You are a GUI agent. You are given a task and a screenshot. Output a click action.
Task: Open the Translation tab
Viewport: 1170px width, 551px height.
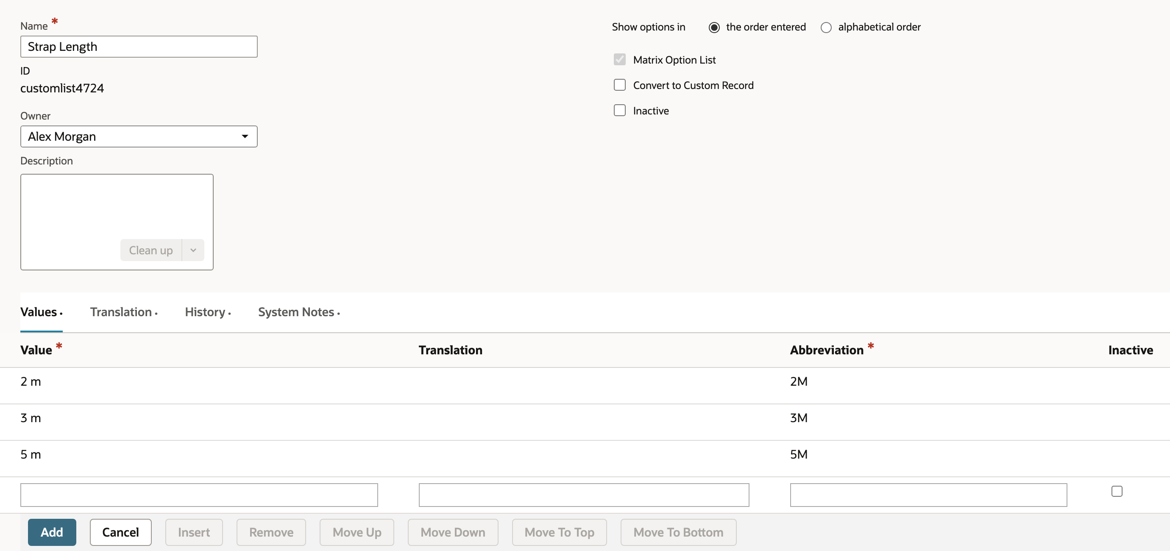[x=123, y=312]
